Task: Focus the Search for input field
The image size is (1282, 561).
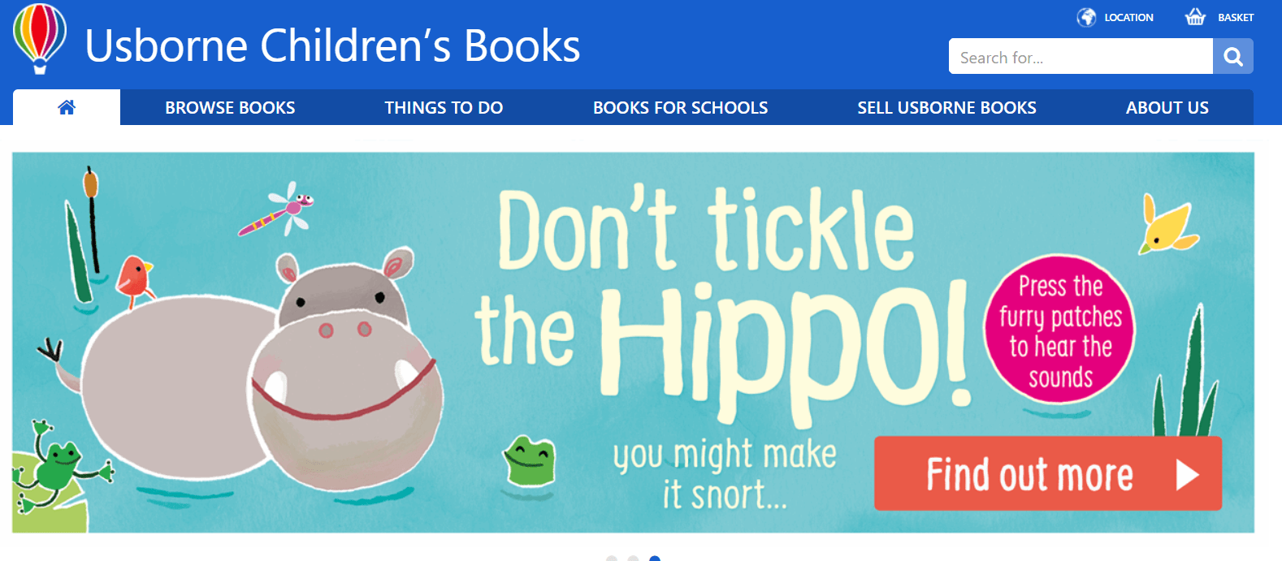Action: [1081, 57]
